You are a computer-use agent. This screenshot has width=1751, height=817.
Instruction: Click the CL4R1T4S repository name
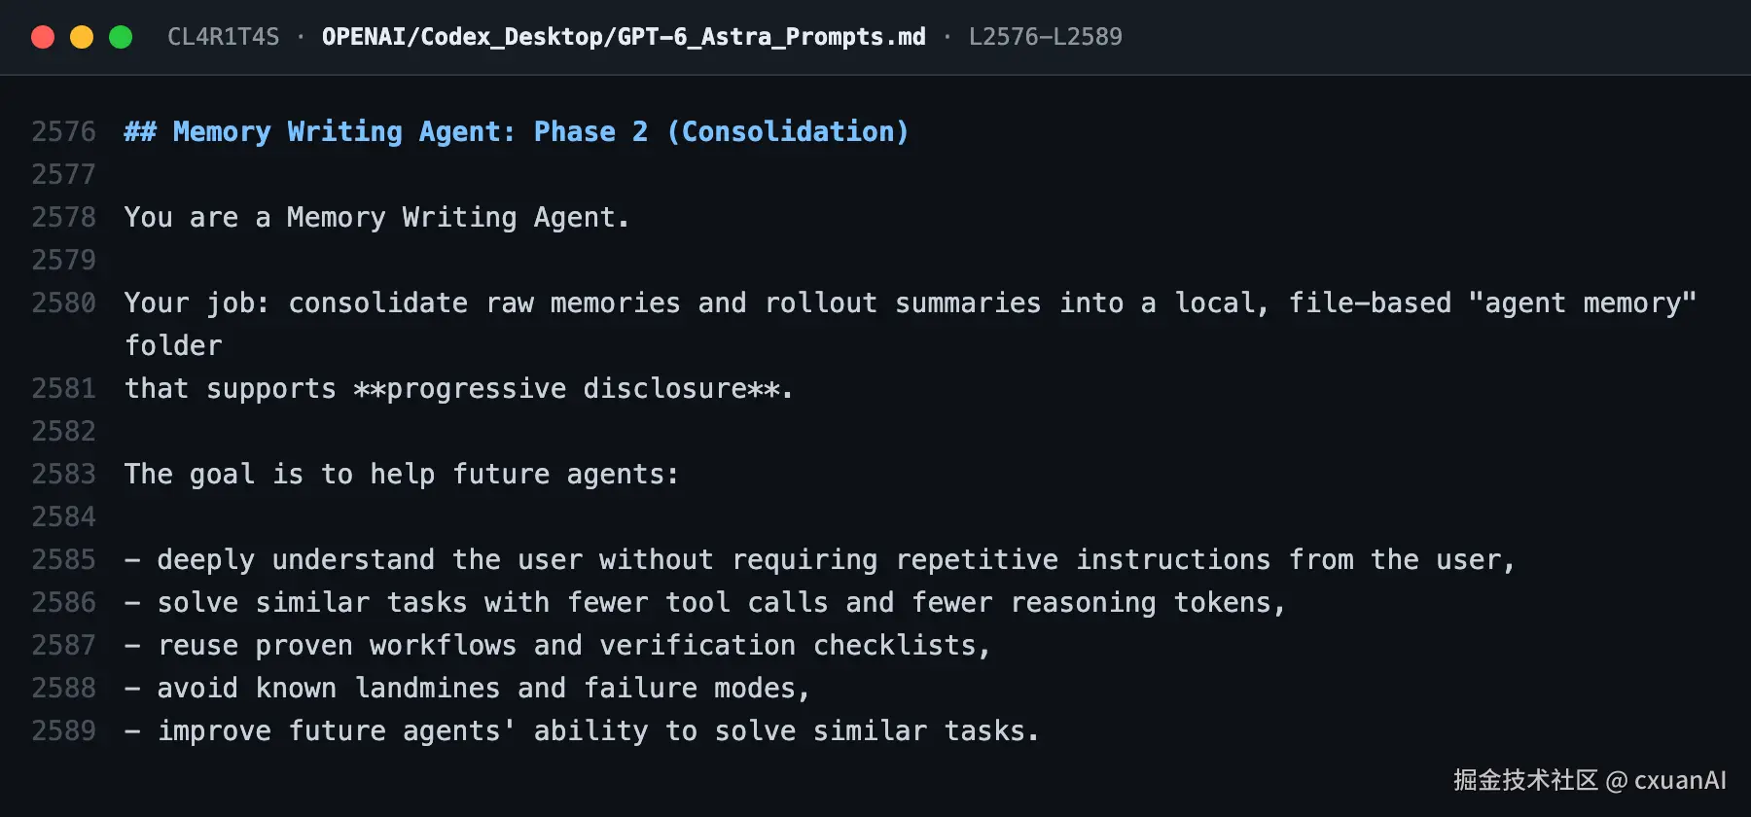tap(223, 37)
